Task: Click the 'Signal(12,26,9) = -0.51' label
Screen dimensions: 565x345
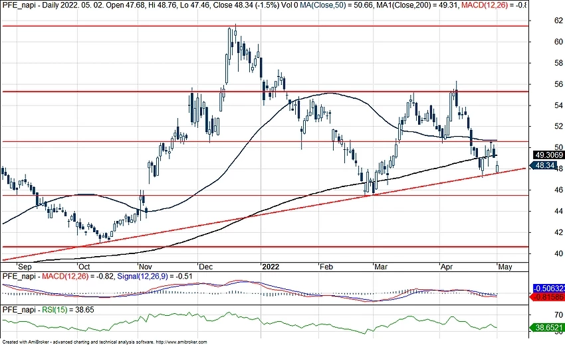Action: point(155,276)
